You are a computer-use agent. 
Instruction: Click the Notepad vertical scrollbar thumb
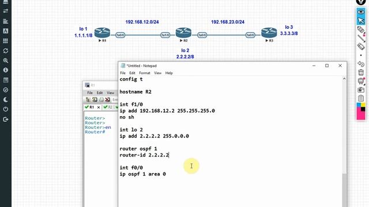344,190
